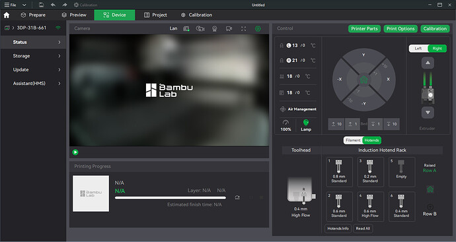Undo with the back arrow icon
This screenshot has height=242, width=456.
pos(53,5)
